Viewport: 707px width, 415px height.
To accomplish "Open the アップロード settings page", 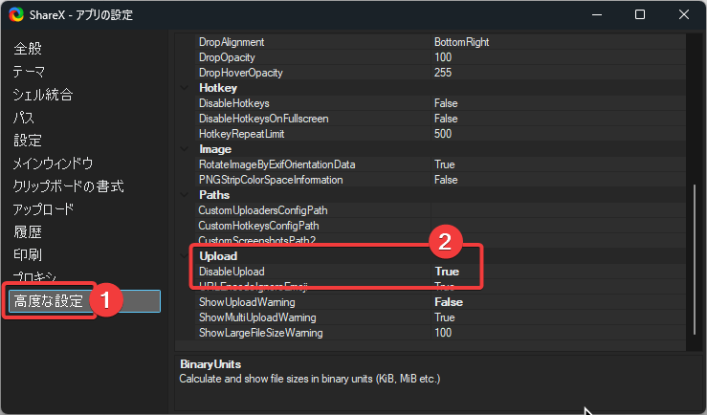I will [x=43, y=209].
